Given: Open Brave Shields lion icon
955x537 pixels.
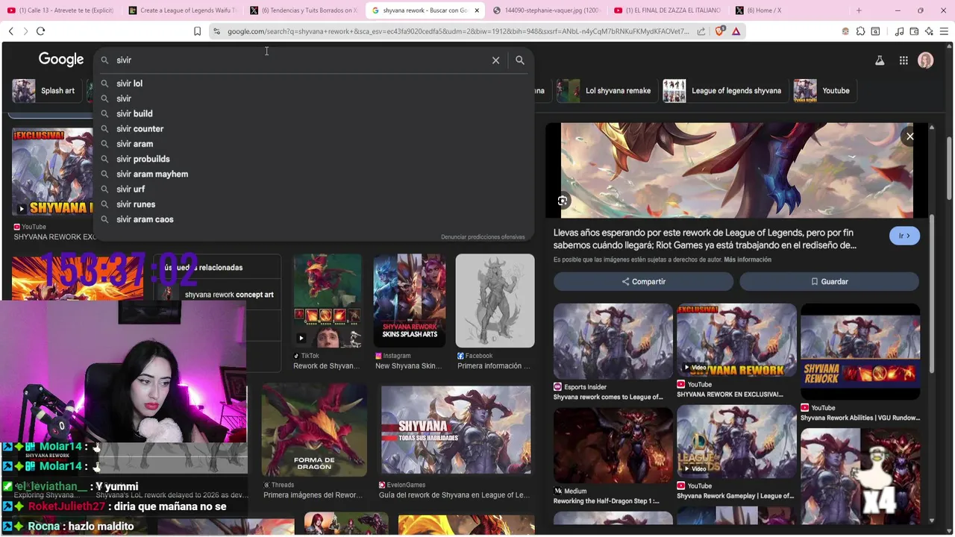Looking at the screenshot, I should (720, 31).
